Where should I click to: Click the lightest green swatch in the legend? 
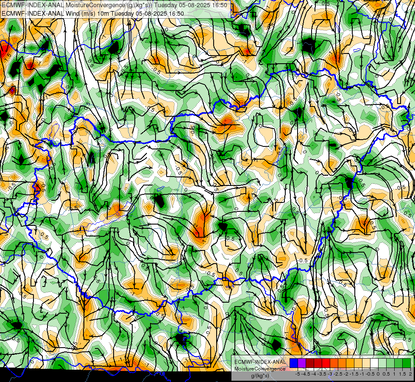pyautogui.click(x=382, y=363)
